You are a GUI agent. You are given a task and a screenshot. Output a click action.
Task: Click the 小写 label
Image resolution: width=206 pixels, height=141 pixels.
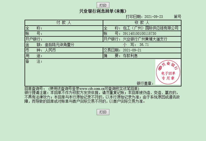coord(129,45)
